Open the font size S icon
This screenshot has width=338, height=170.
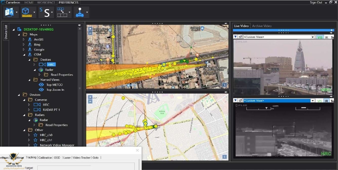(45, 12)
